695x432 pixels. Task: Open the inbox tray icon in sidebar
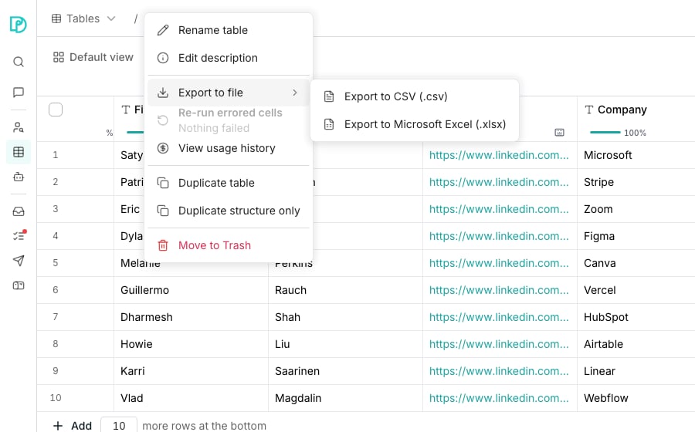pyautogui.click(x=19, y=211)
